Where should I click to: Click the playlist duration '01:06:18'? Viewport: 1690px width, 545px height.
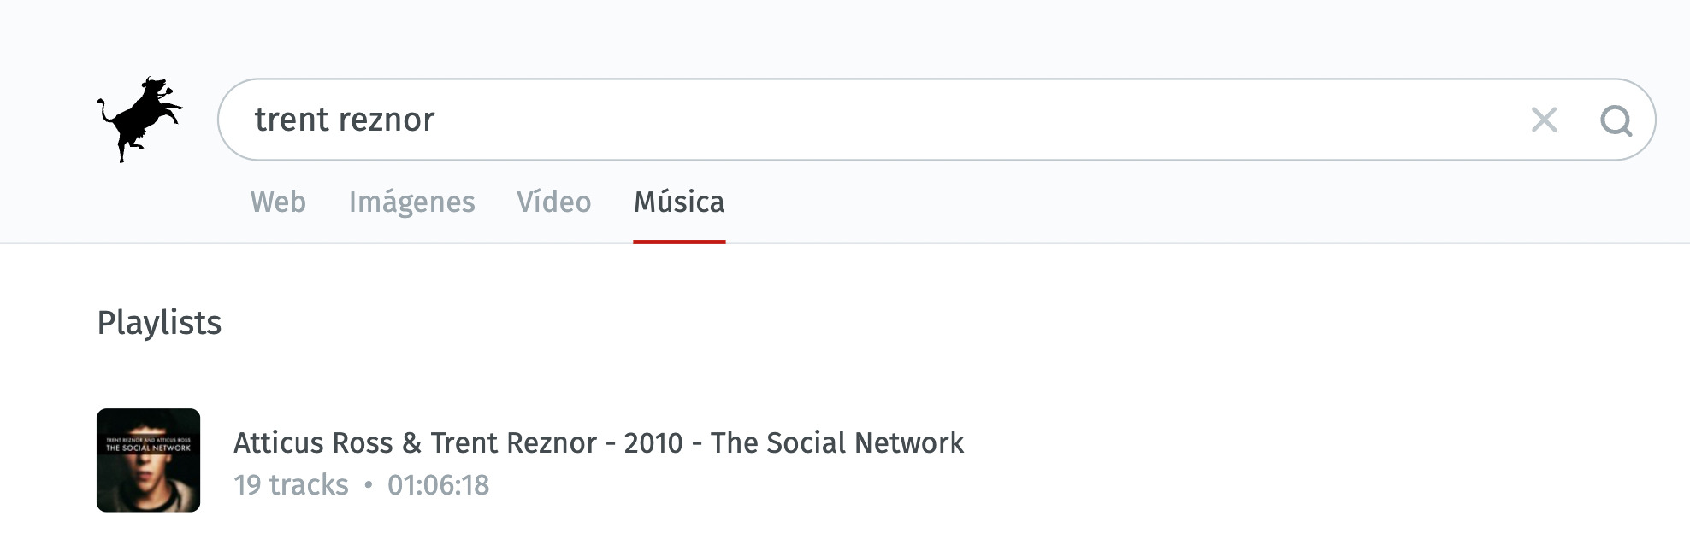click(x=439, y=483)
